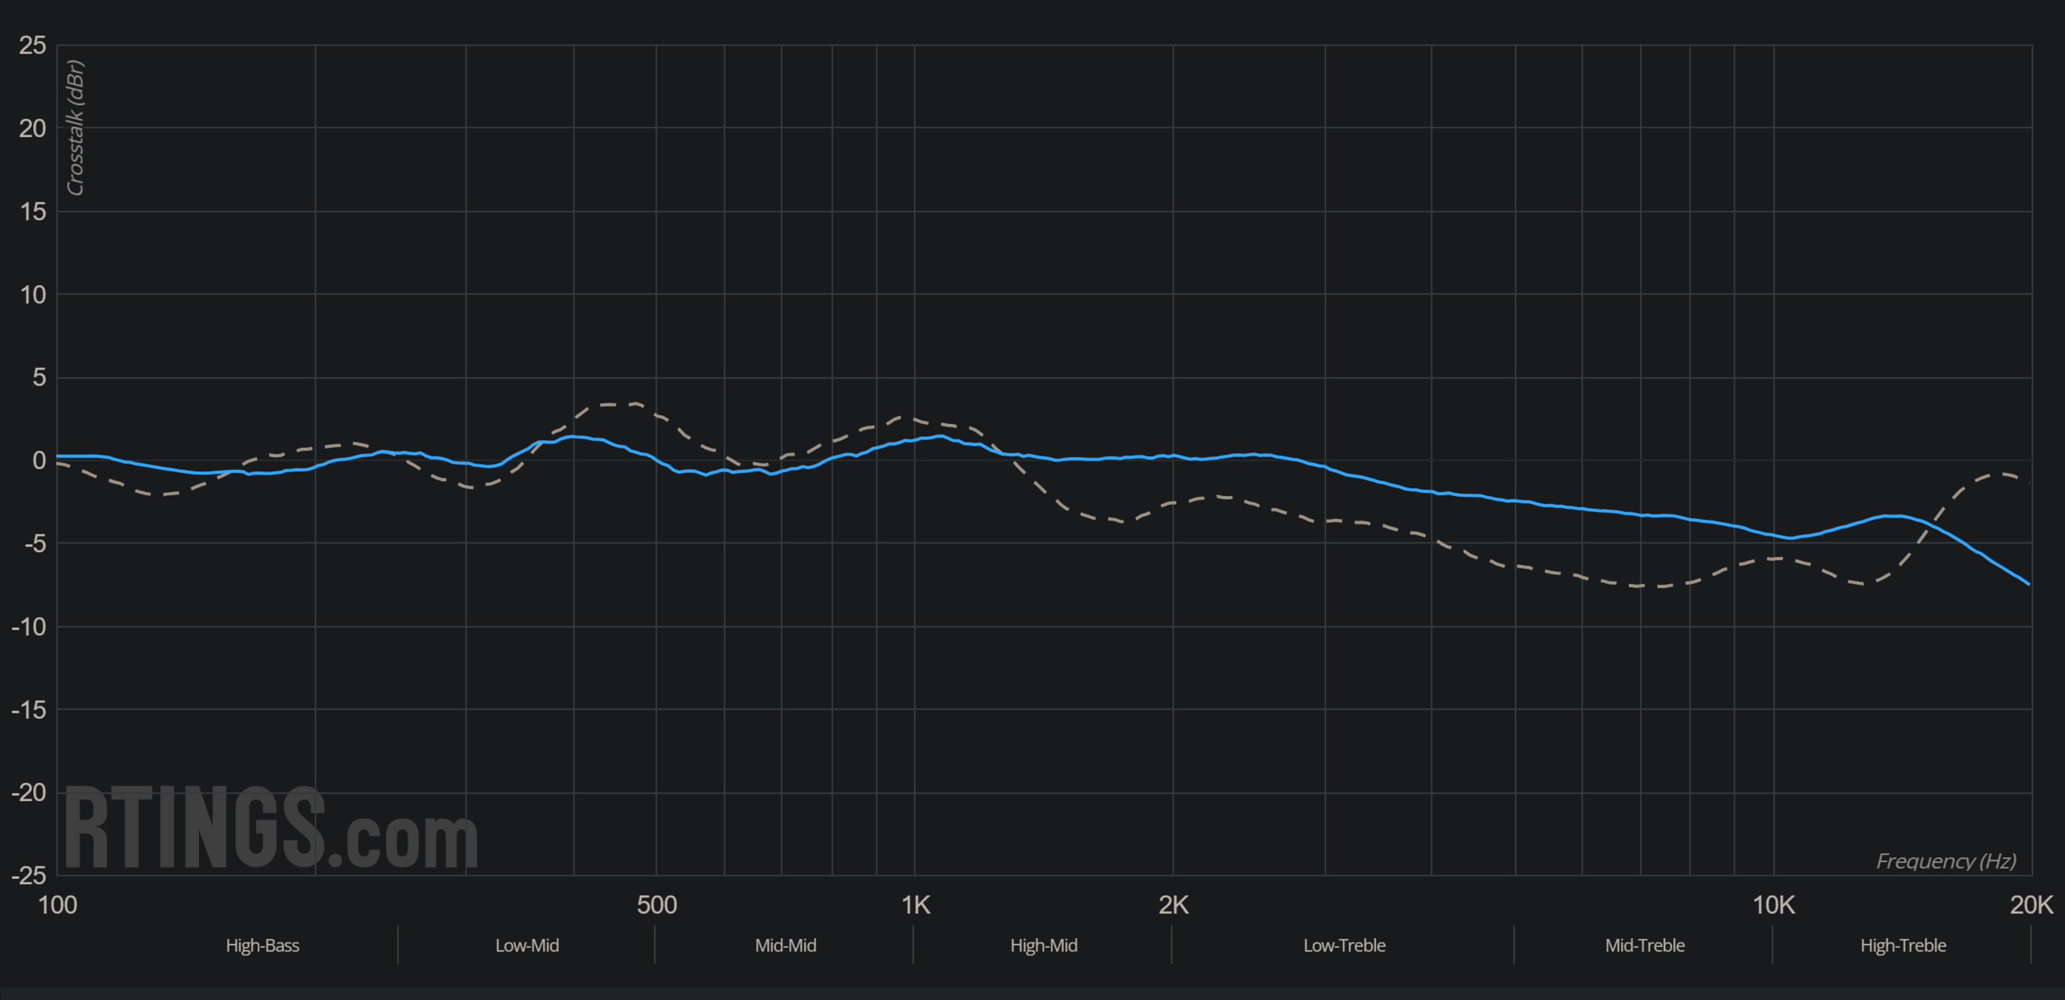Click the 25 label at top of axis
The width and height of the screenshot is (2065, 1000).
point(33,46)
